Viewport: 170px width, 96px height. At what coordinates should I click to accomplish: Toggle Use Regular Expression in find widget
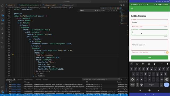pyautogui.click(x=100, y=11)
